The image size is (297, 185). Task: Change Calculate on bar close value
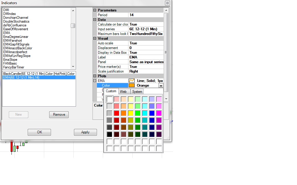[146, 24]
